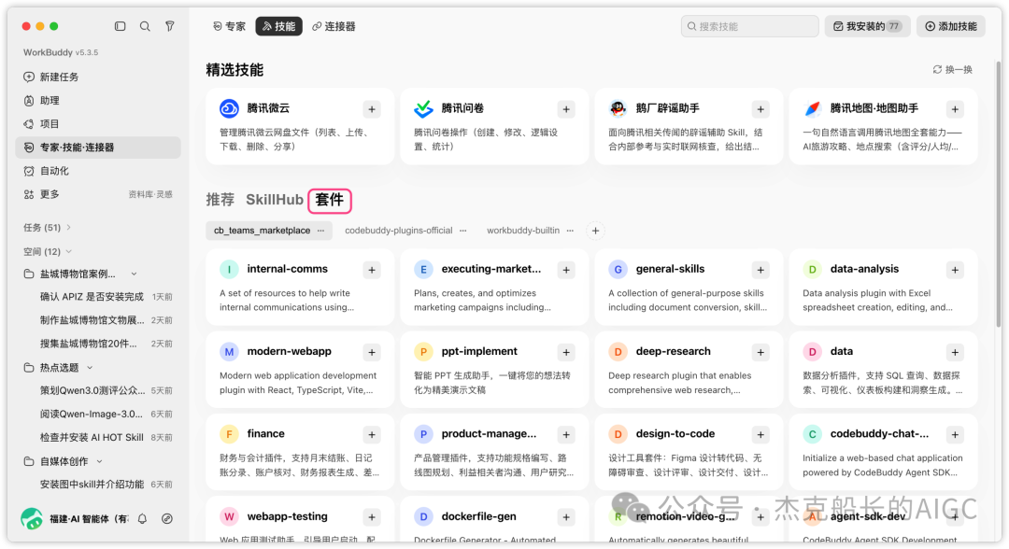Install modern-webapp via its plus button
The width and height of the screenshot is (1009, 549).
tap(372, 352)
